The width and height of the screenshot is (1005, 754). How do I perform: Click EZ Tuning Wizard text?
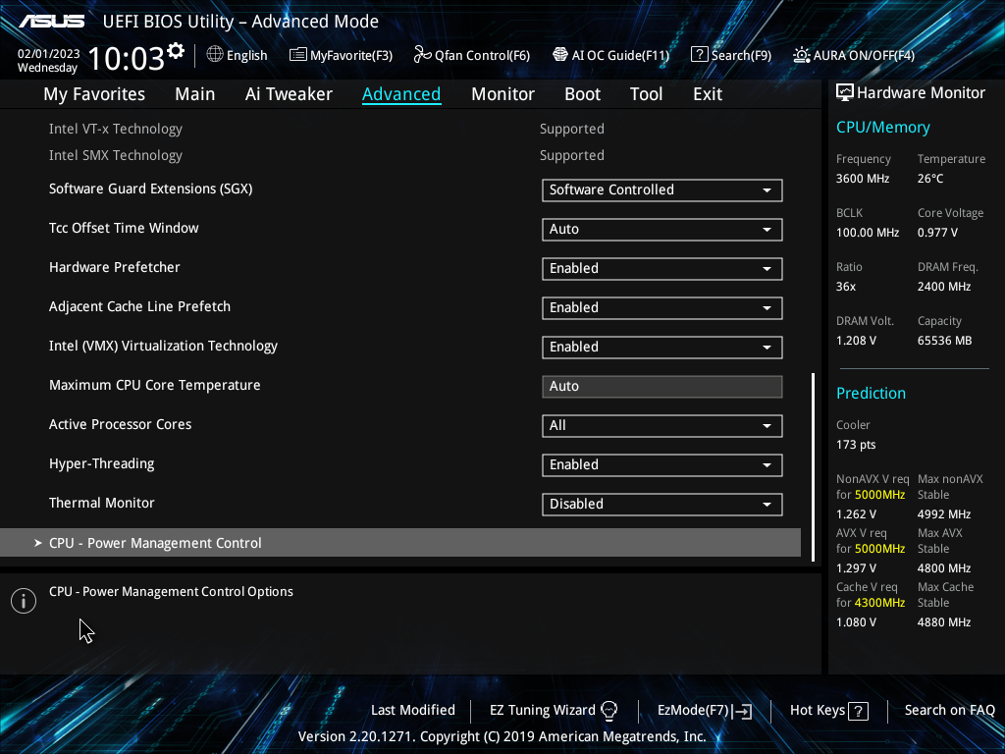[542, 711]
